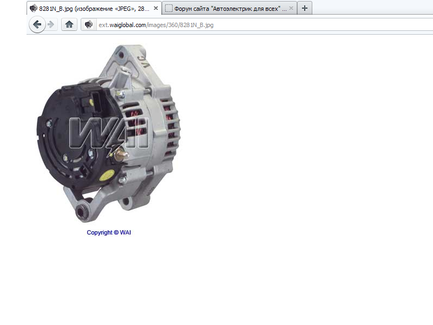433x325 pixels.
Task: Close the 8281N_B.jpg tab
Action: tap(156, 8)
